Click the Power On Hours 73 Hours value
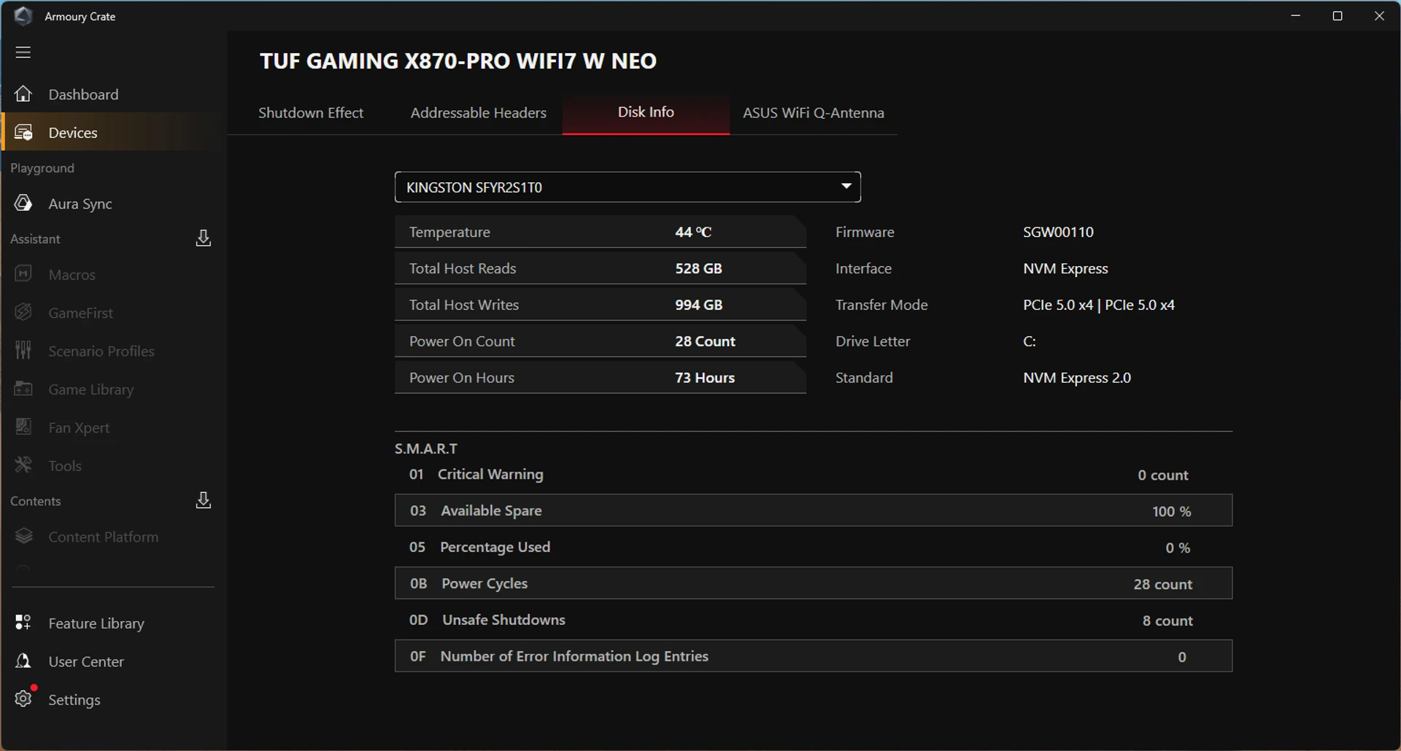Viewport: 1401px width, 751px height. pyautogui.click(x=705, y=378)
